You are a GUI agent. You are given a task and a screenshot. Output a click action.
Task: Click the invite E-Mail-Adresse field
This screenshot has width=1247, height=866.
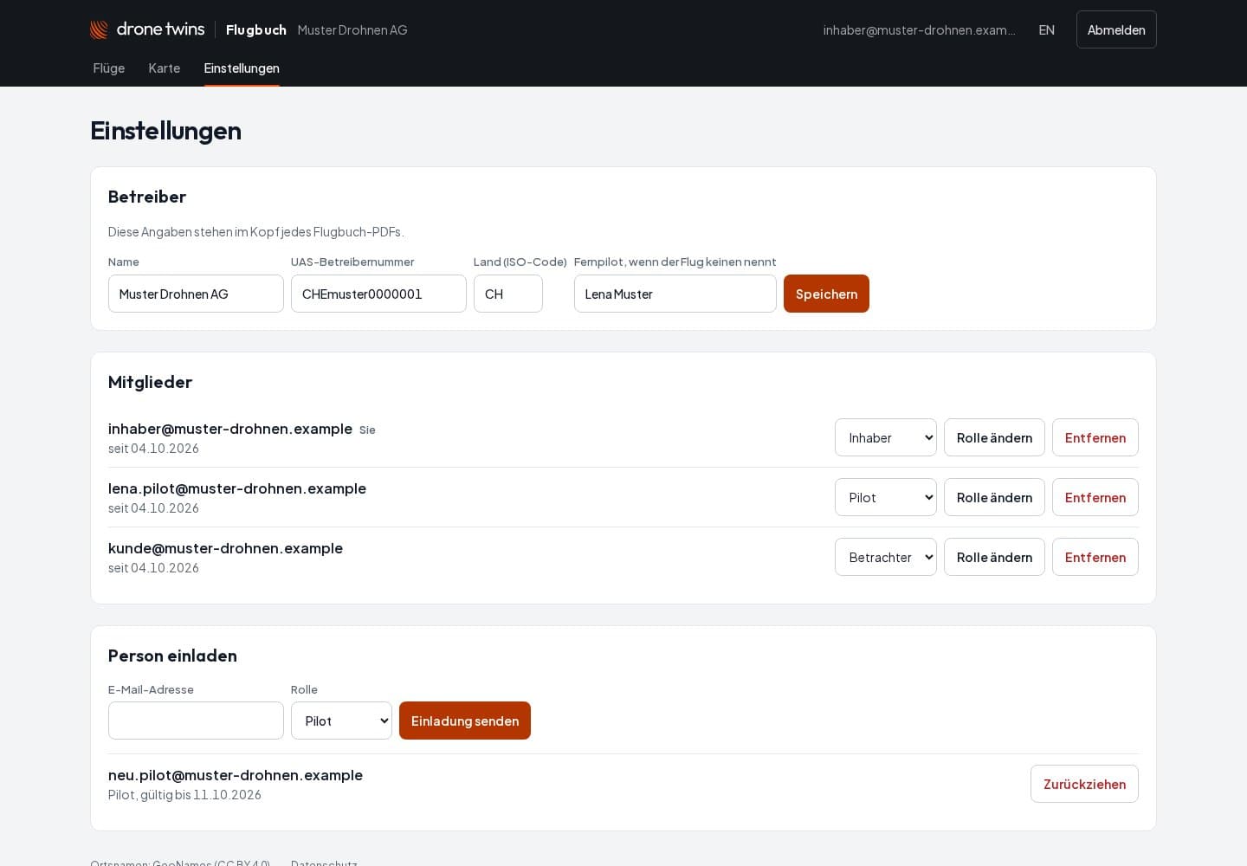point(196,721)
